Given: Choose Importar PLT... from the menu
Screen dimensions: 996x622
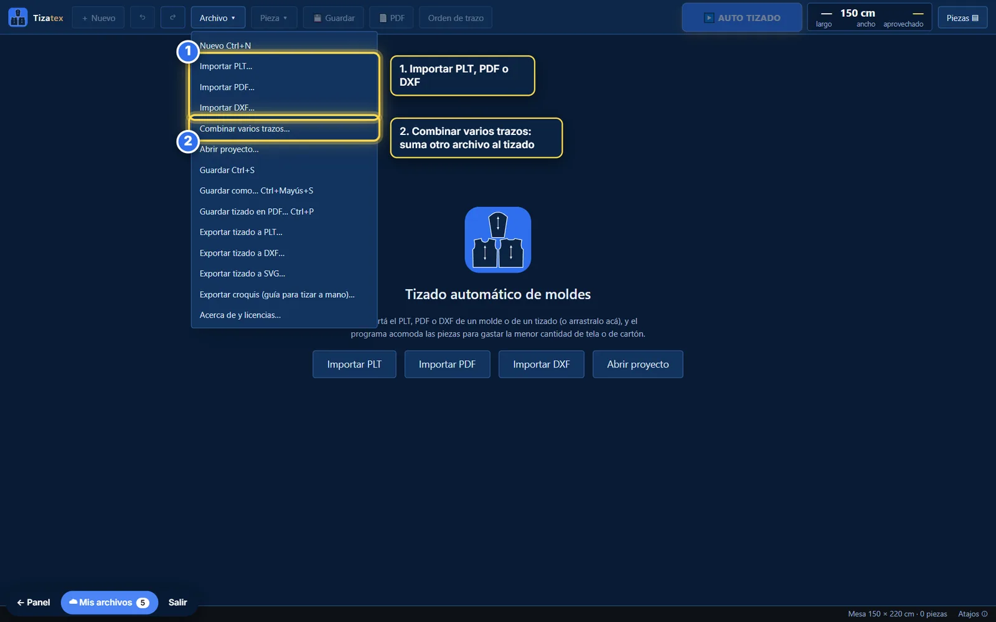Looking at the screenshot, I should point(284,66).
